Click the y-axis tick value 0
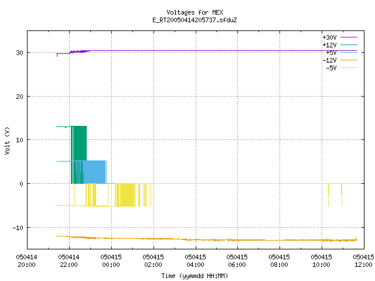This screenshot has width=375, height=281. [21, 184]
